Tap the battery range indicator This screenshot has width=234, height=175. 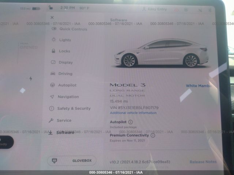click(30, 9)
